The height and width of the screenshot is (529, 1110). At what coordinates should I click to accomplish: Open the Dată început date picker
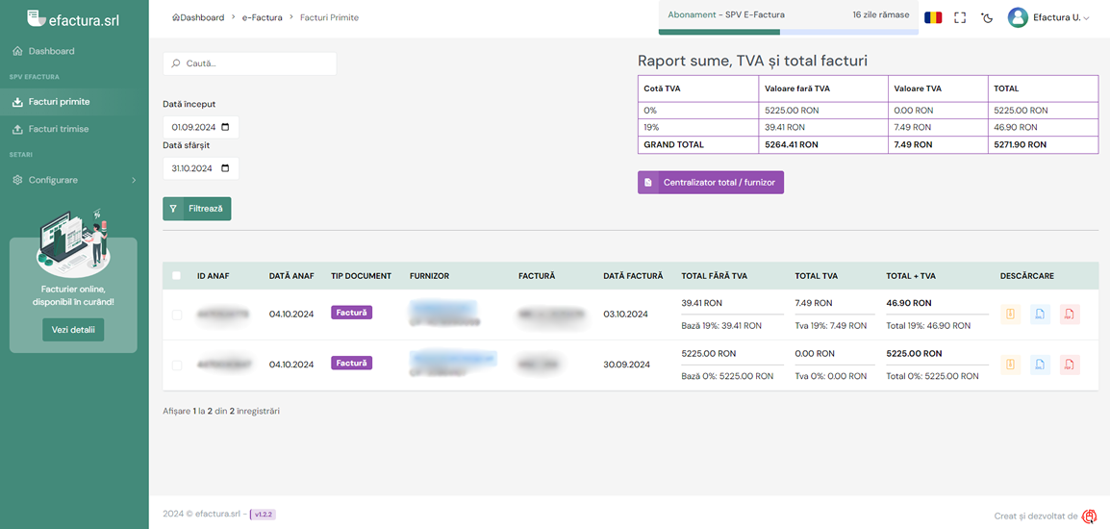tap(225, 127)
